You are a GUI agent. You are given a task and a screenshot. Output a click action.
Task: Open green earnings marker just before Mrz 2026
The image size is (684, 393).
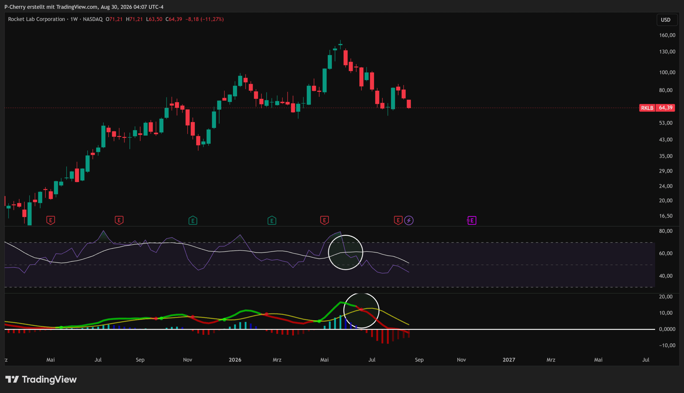coord(272,220)
